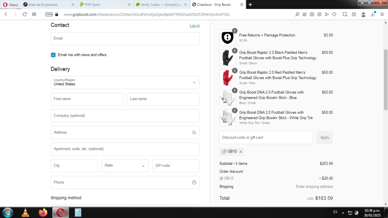Open the purple square extension icon

point(345,14)
